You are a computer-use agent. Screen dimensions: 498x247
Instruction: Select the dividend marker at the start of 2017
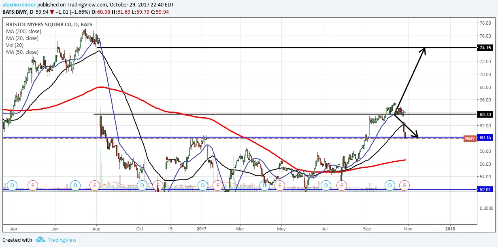tap(203, 186)
